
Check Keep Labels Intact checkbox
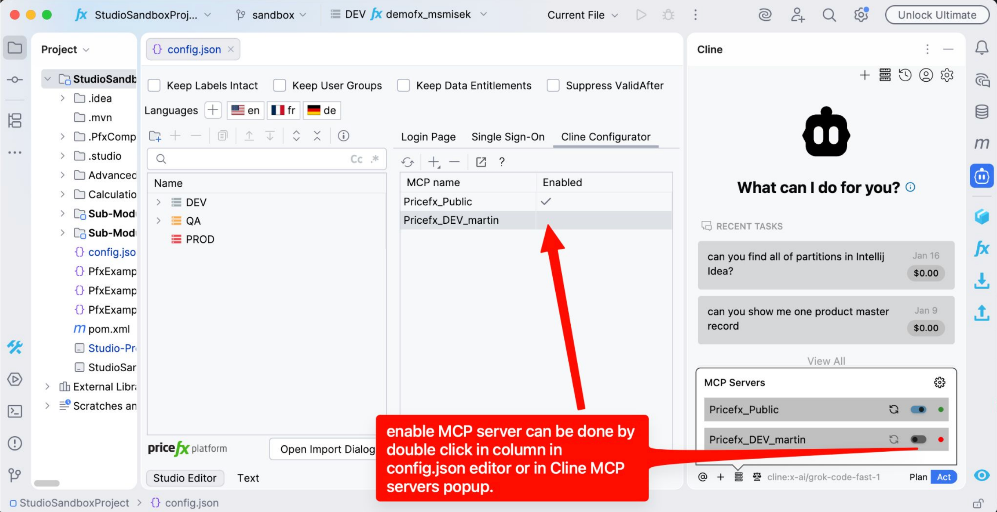[x=154, y=86]
